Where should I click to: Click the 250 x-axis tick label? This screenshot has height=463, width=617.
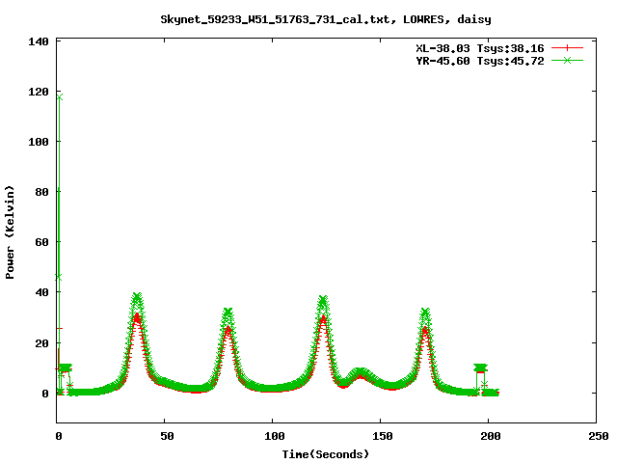[x=599, y=436]
